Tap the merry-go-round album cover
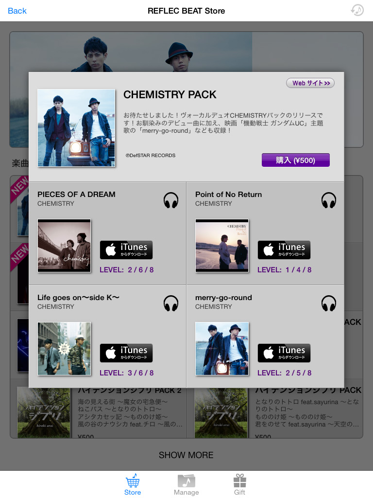 [222, 349]
